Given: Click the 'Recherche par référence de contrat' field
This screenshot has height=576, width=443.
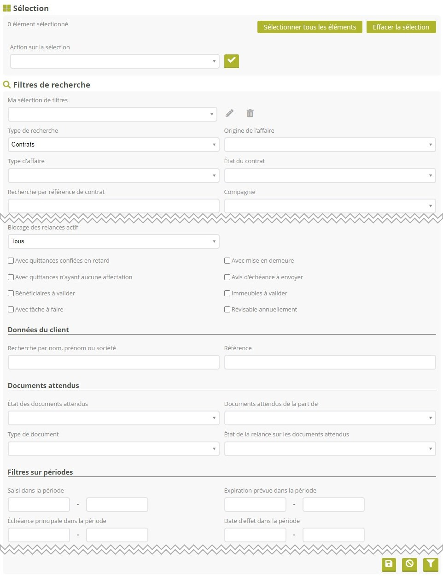Looking at the screenshot, I should pyautogui.click(x=113, y=206).
